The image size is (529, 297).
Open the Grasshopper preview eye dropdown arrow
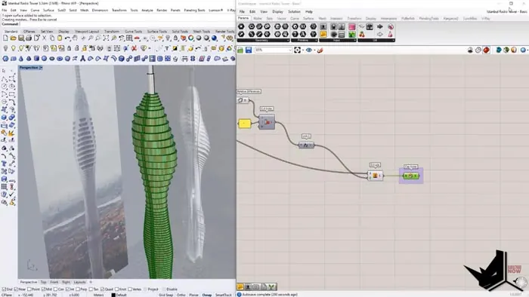coord(314,50)
